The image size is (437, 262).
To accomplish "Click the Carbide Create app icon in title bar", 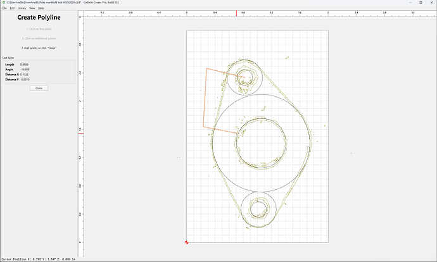I will tap(4, 3).
